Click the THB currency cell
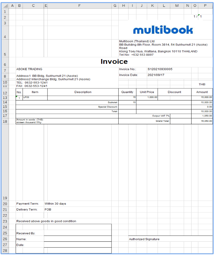215x255 pixels. pos(202,84)
